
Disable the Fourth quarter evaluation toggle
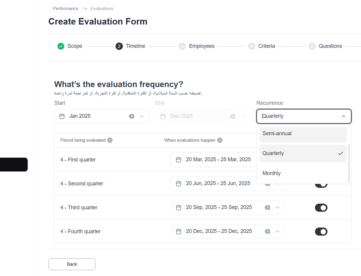321,231
